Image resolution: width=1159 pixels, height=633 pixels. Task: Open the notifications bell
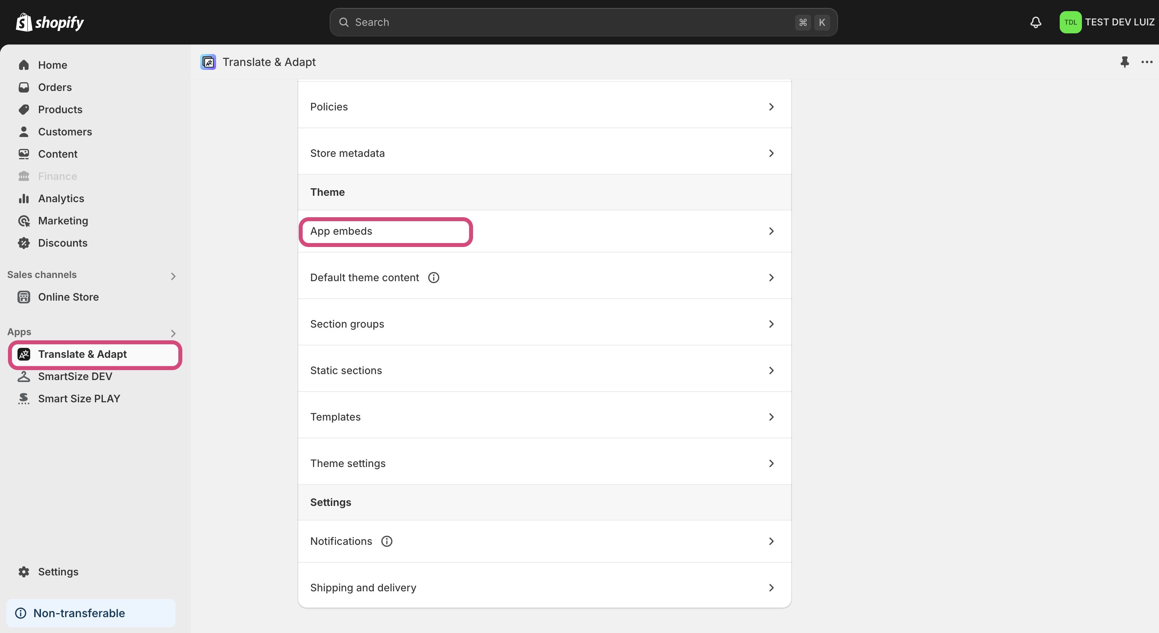pos(1036,22)
